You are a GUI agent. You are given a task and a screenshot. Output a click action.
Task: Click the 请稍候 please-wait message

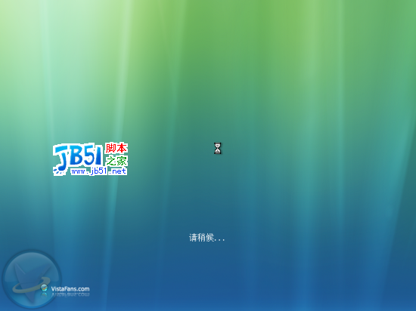(x=202, y=238)
